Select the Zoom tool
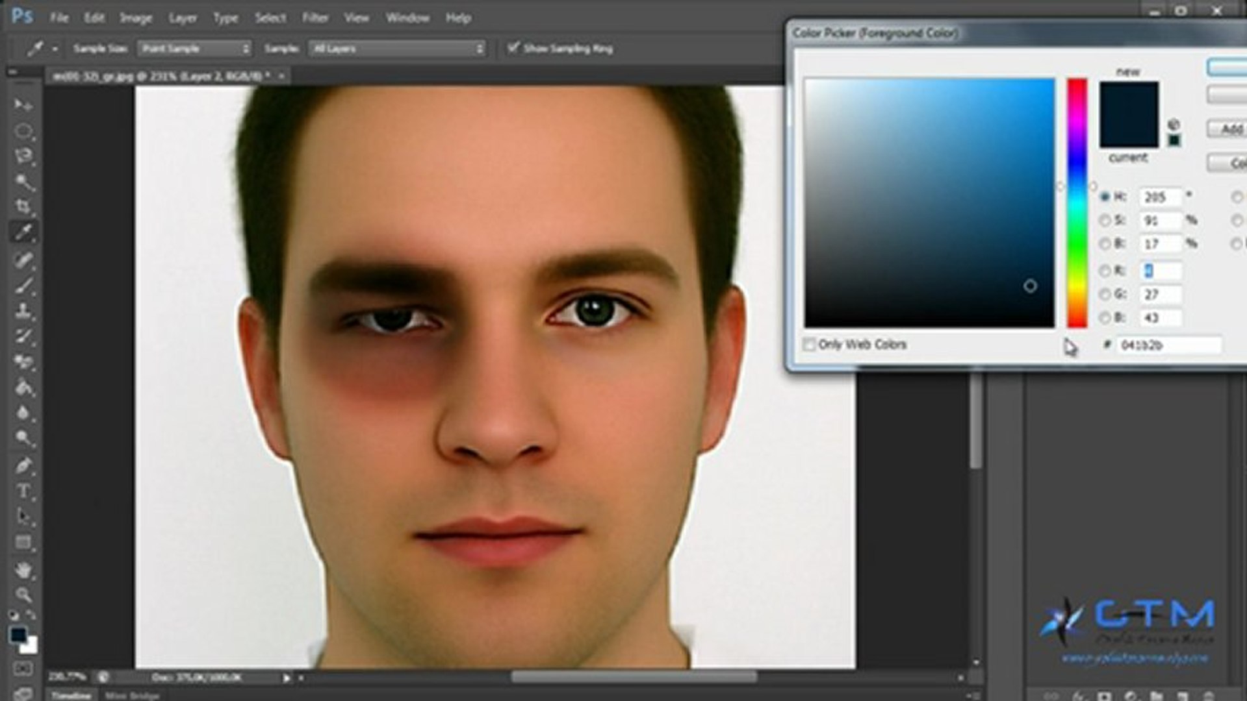 tap(23, 595)
